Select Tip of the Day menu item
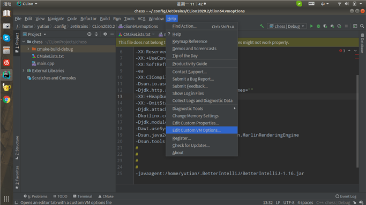This screenshot has width=366, height=205. coord(201,56)
